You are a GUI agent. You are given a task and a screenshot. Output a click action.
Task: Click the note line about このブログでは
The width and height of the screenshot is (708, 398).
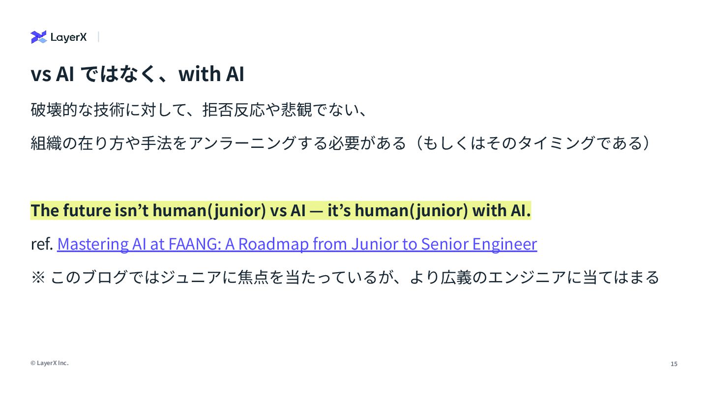[345, 277]
